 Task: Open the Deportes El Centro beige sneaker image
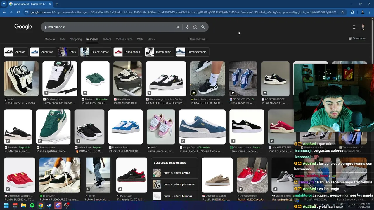[217, 175]
